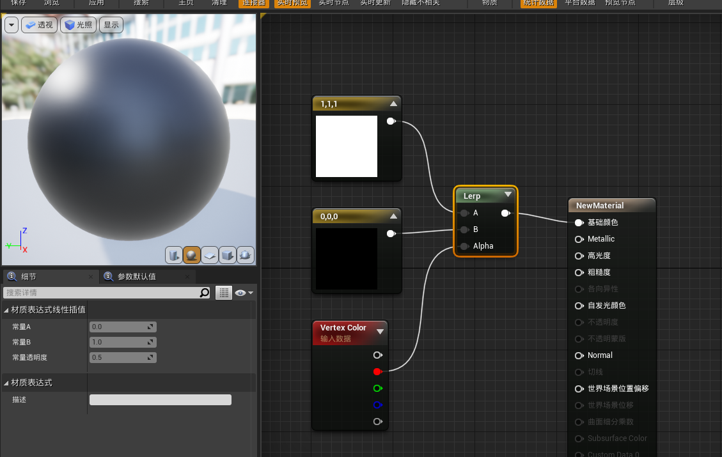Screen dimensions: 722x457
Task: Toggle the 实时节点 toolbar option
Action: 333,3
